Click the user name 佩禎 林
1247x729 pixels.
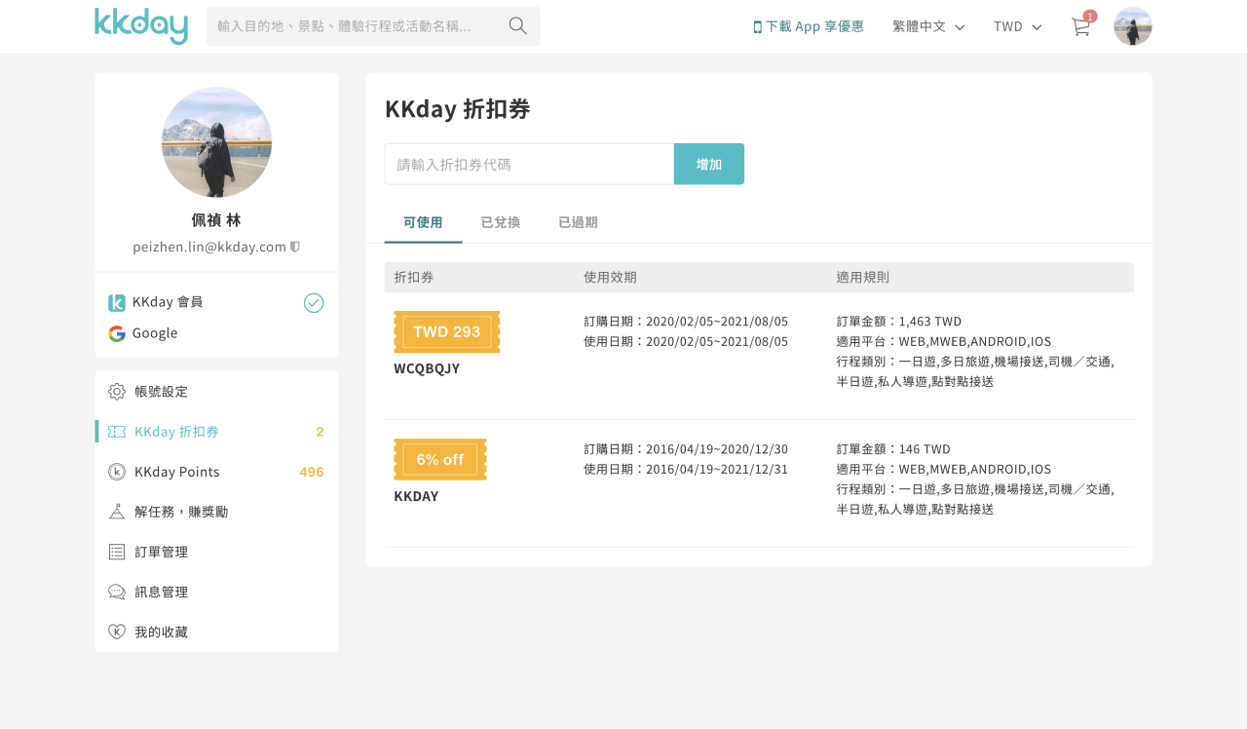coord(216,220)
